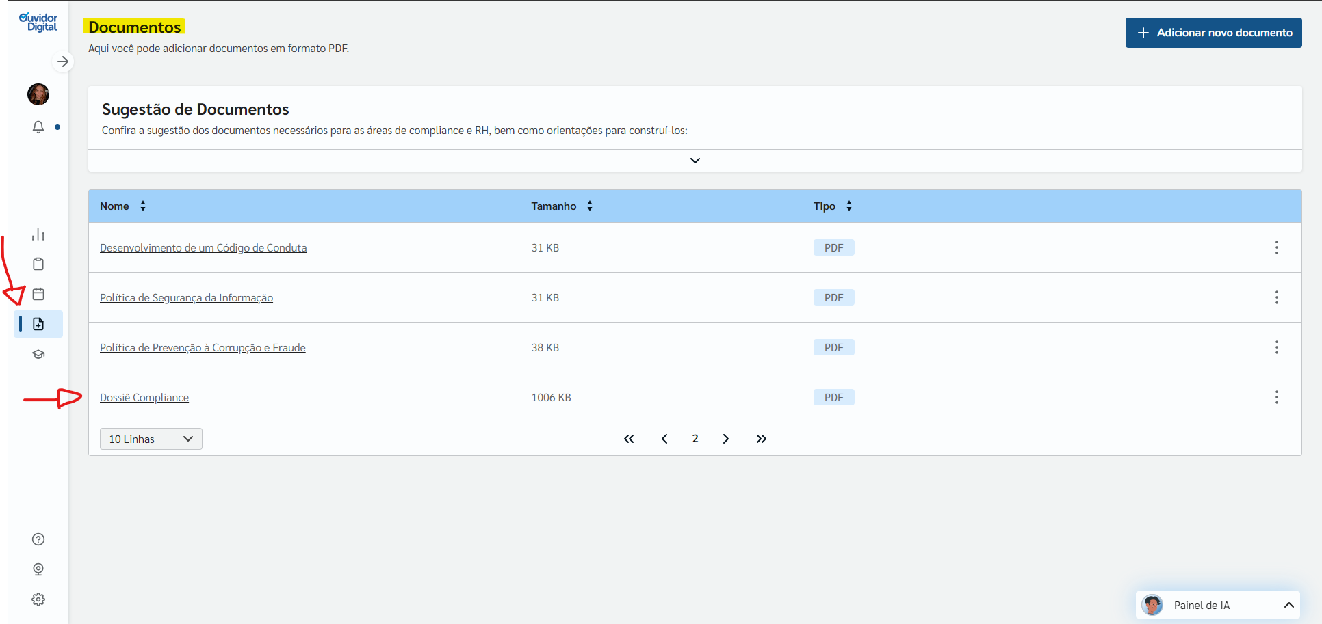Viewport: 1322px width, 624px height.
Task: Open the calendar icon in sidebar
Action: (x=38, y=294)
